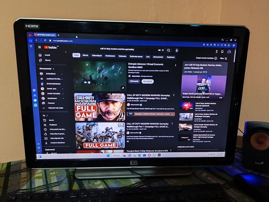269x202 pixels.
Task: Click the YouTube upload/create icon
Action: click(217, 51)
